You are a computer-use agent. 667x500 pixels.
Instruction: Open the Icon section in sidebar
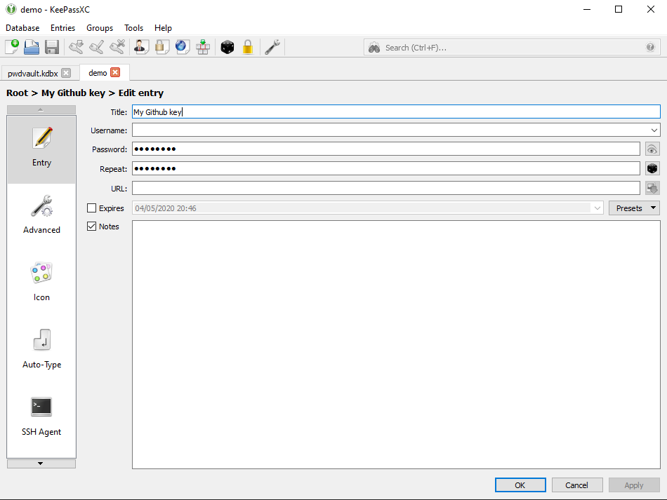41,282
